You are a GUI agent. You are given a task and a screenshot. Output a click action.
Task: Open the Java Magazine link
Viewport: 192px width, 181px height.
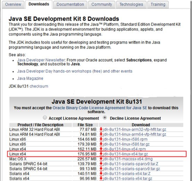pos(30,78)
